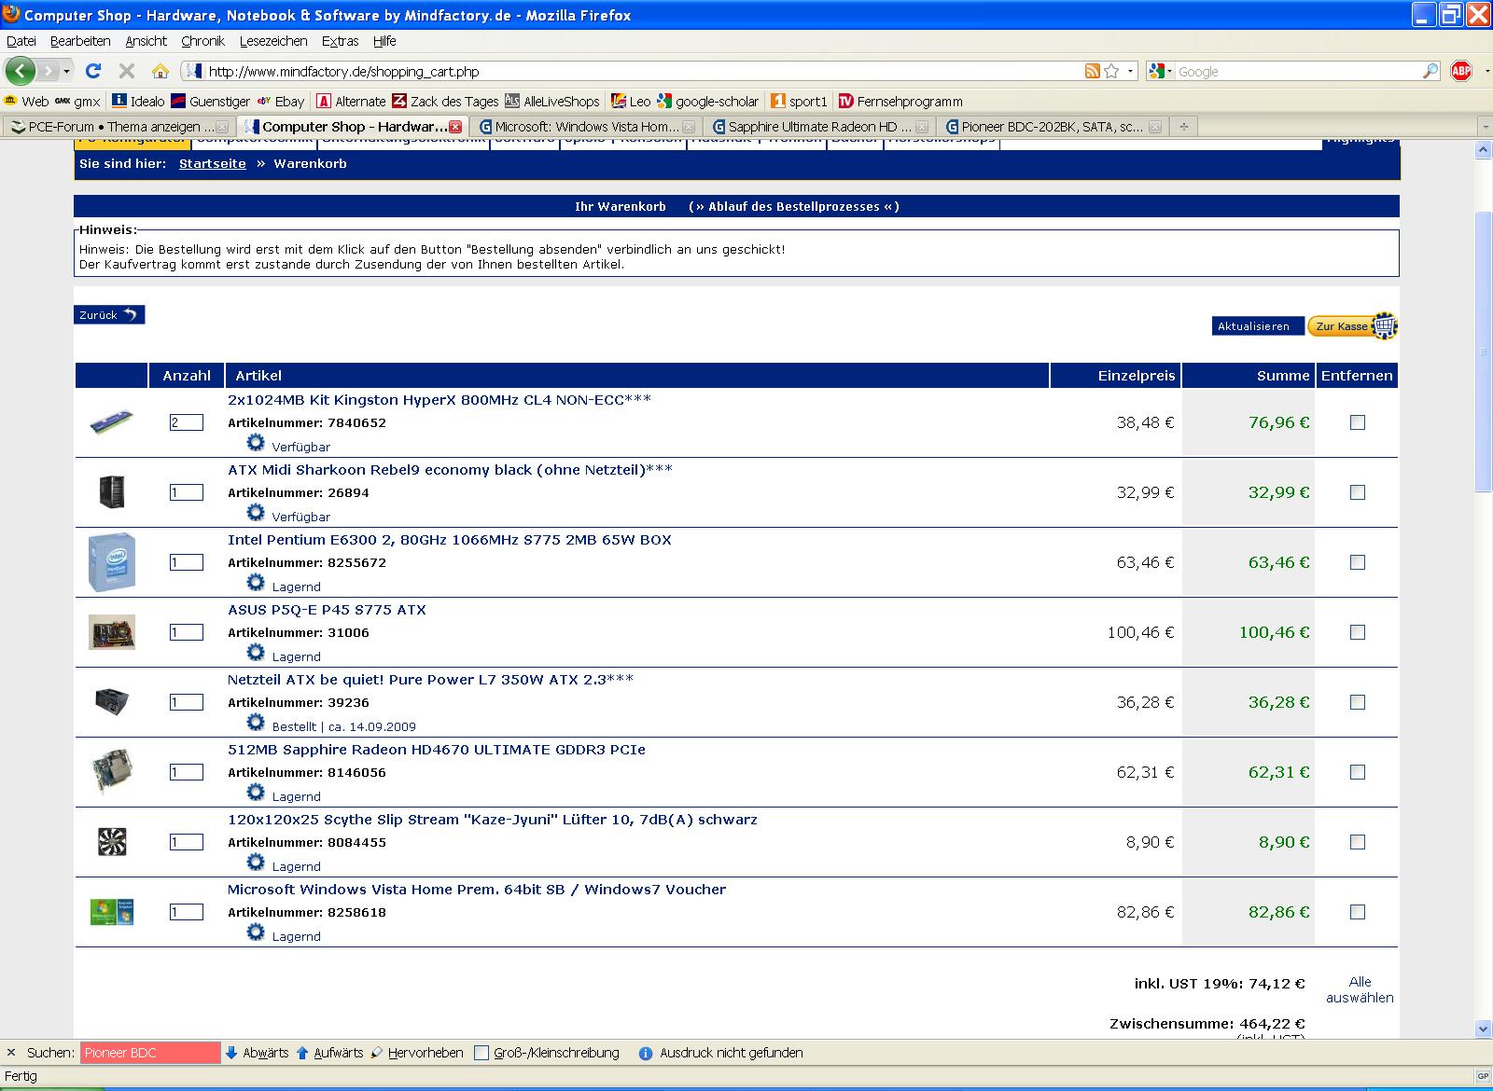The height and width of the screenshot is (1091, 1493).
Task: Click quantity field for Kingston HyperX
Action: coord(186,422)
